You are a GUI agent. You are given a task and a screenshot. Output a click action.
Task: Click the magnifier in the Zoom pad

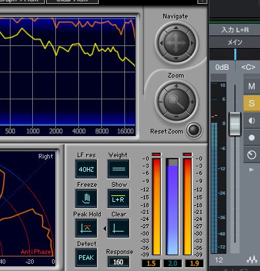(x=176, y=102)
